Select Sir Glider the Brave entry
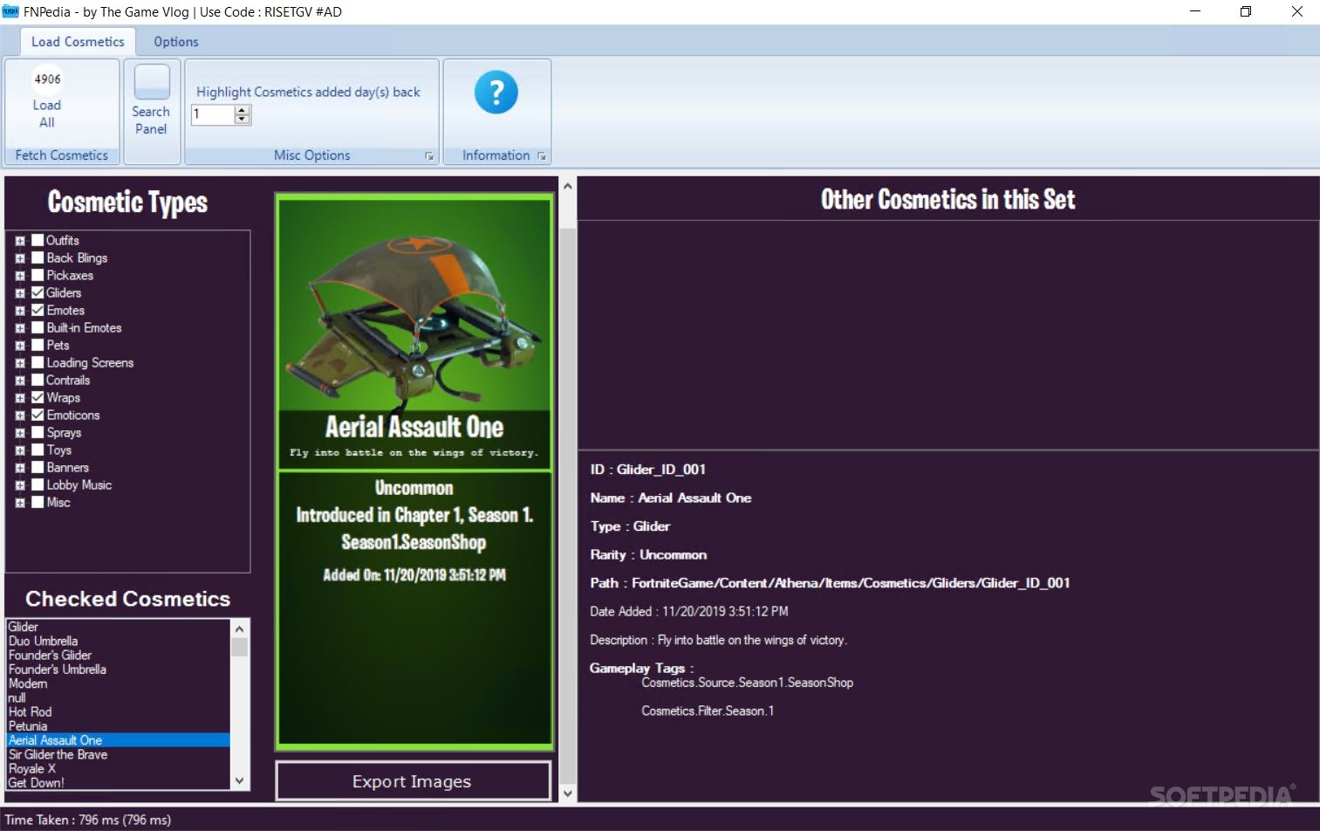Screen dimensions: 1320x831 click(119, 754)
